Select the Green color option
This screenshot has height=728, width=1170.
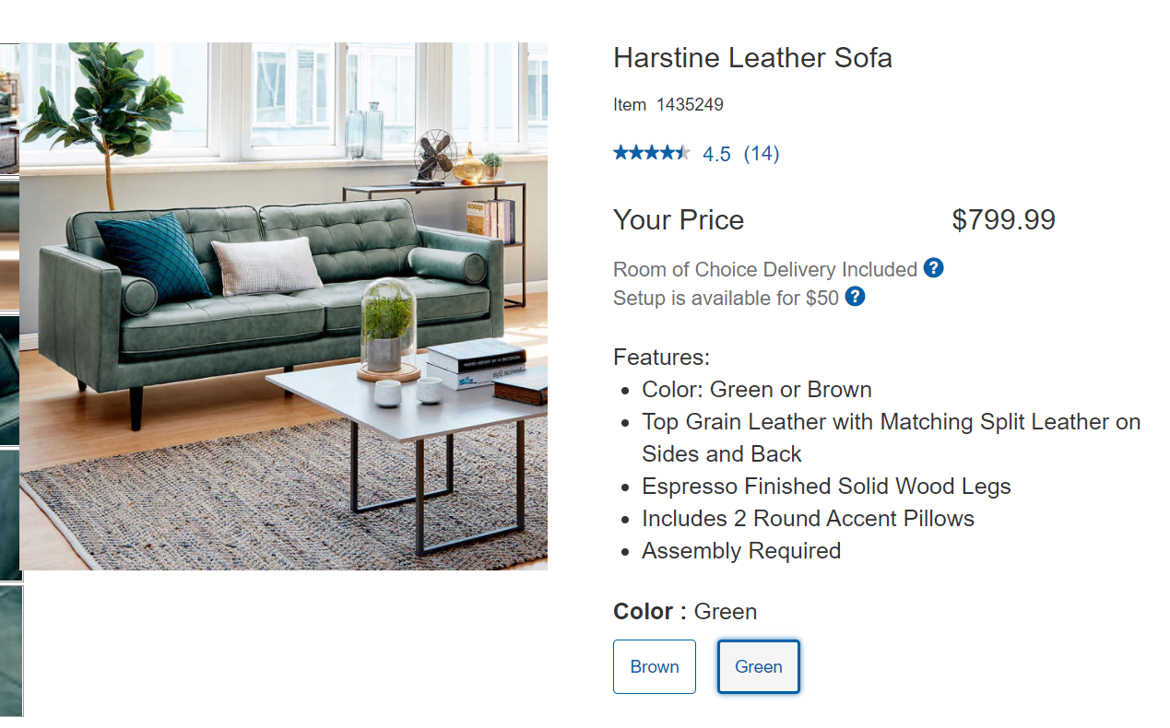pos(758,666)
